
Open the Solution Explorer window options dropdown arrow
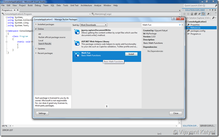(210, 10)
